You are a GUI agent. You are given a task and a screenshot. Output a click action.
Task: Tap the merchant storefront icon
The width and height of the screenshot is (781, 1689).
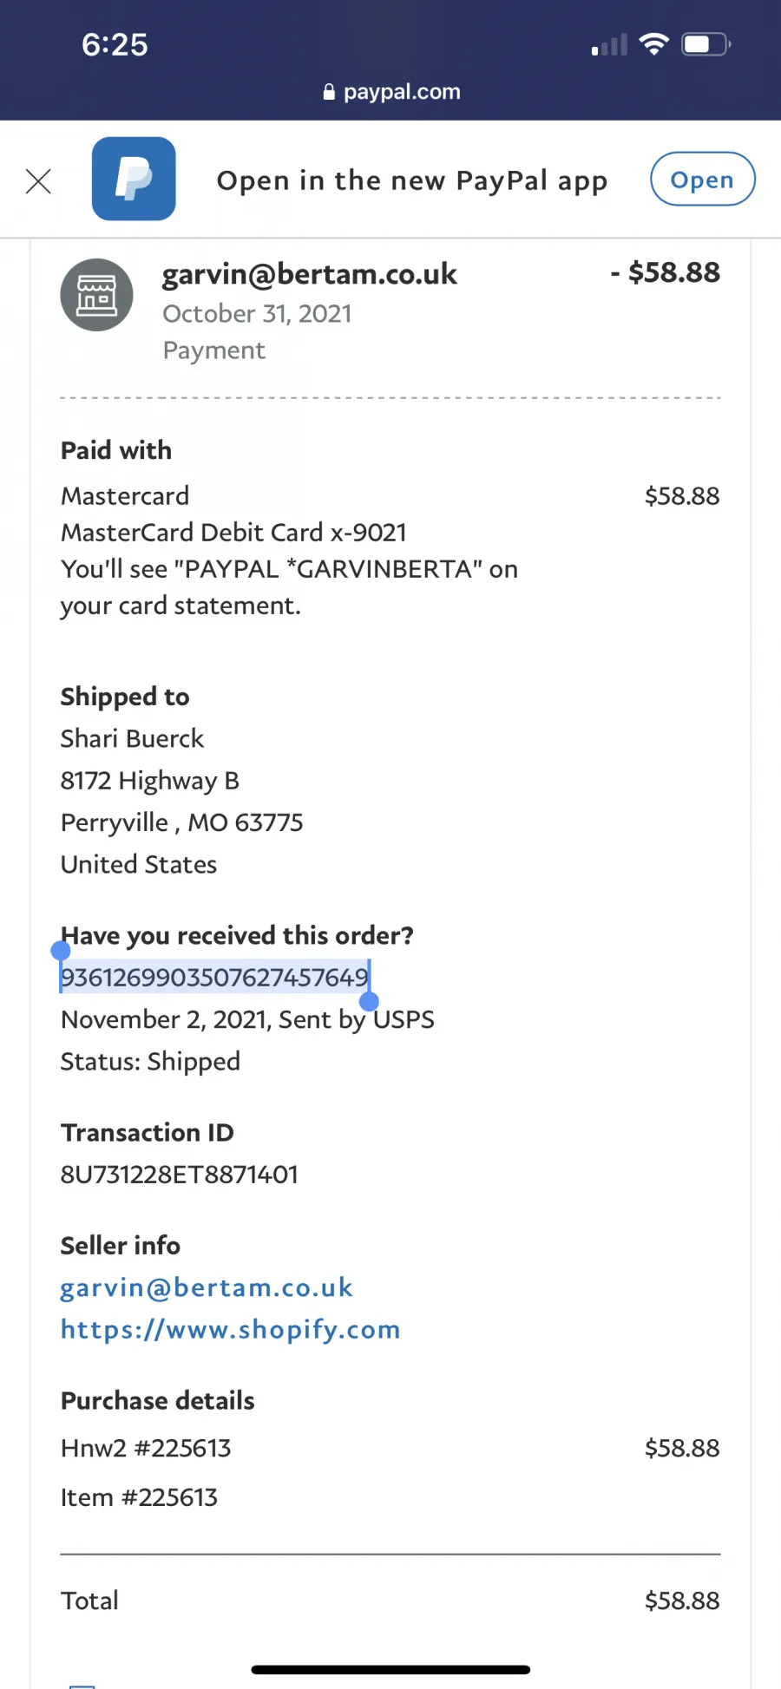tap(96, 295)
